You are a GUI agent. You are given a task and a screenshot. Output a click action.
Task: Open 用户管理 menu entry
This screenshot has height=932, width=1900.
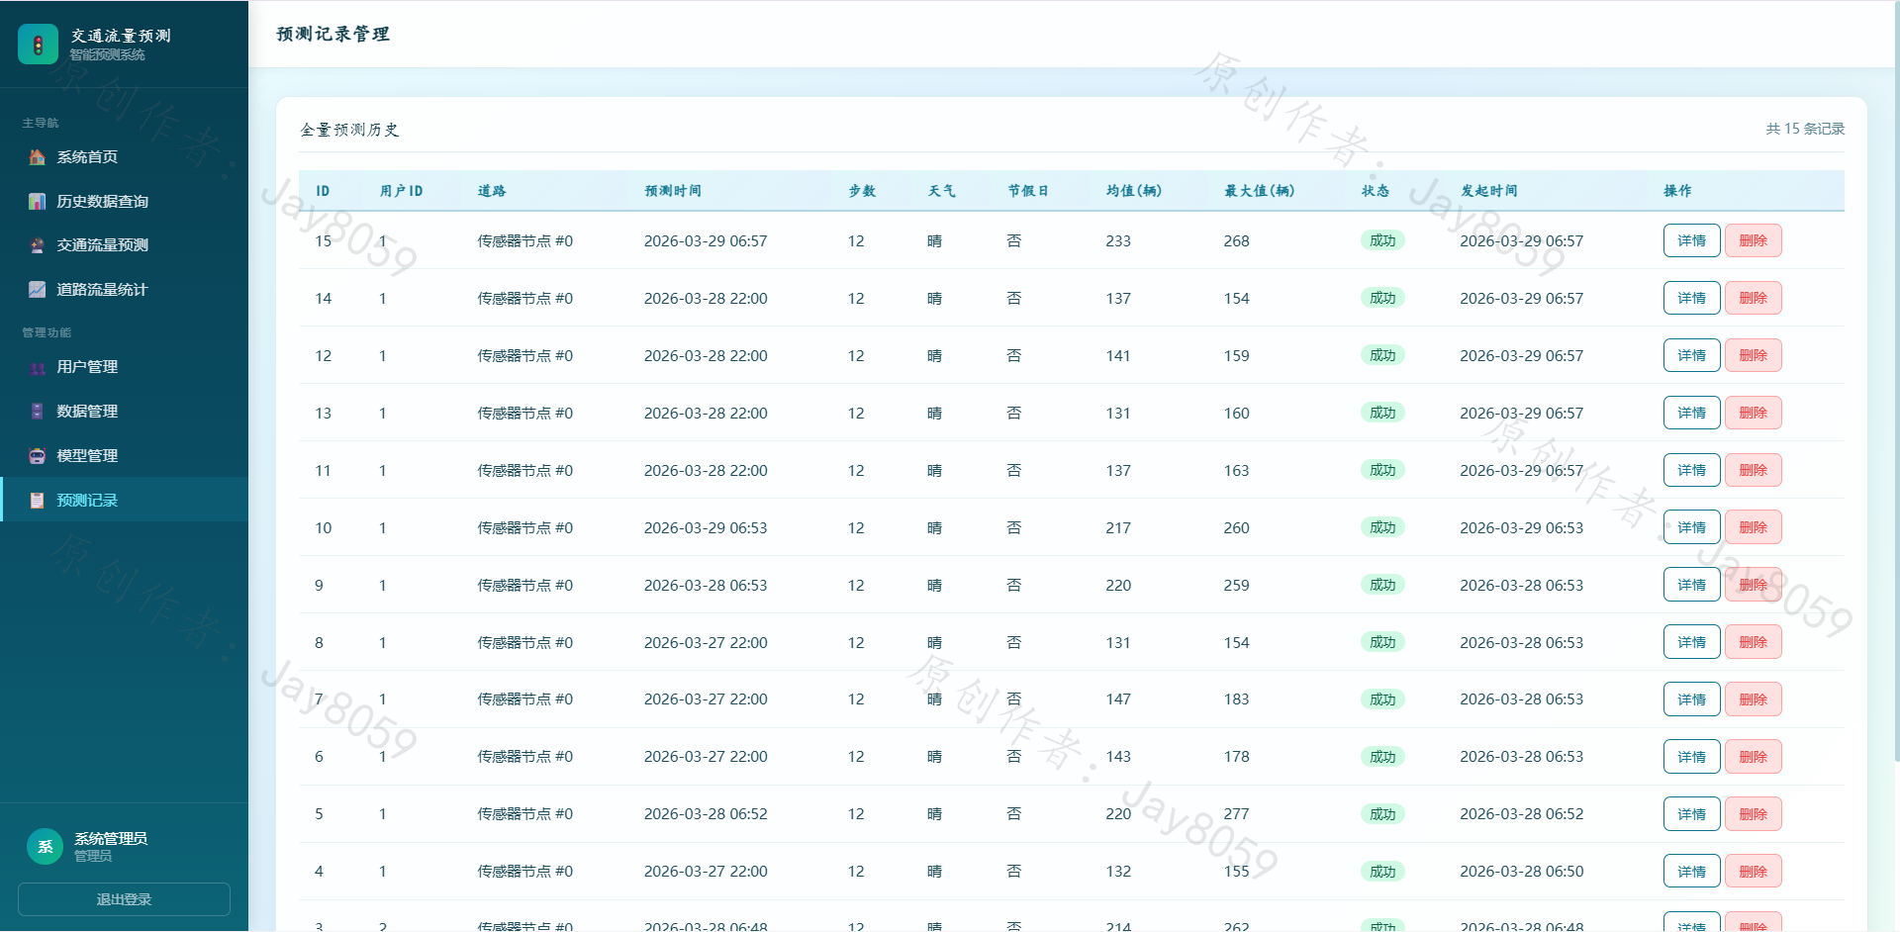(x=124, y=367)
